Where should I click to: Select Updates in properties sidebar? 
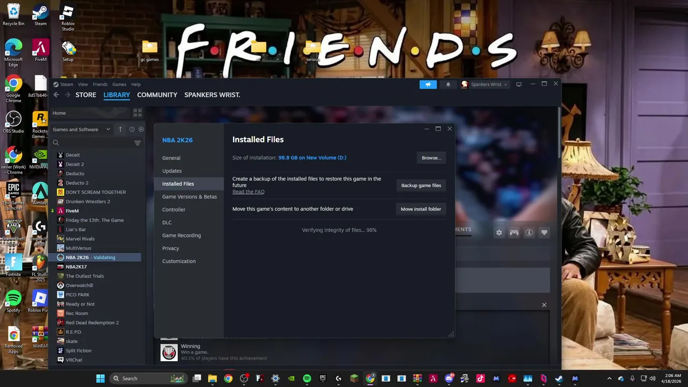(189, 171)
